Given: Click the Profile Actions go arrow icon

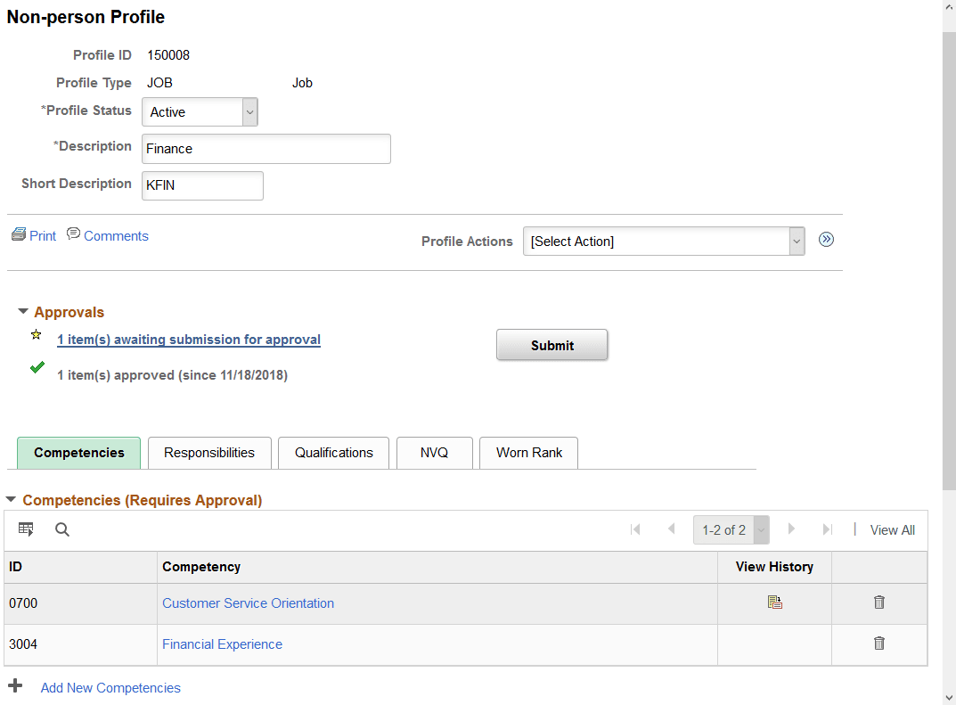Looking at the screenshot, I should 826,240.
